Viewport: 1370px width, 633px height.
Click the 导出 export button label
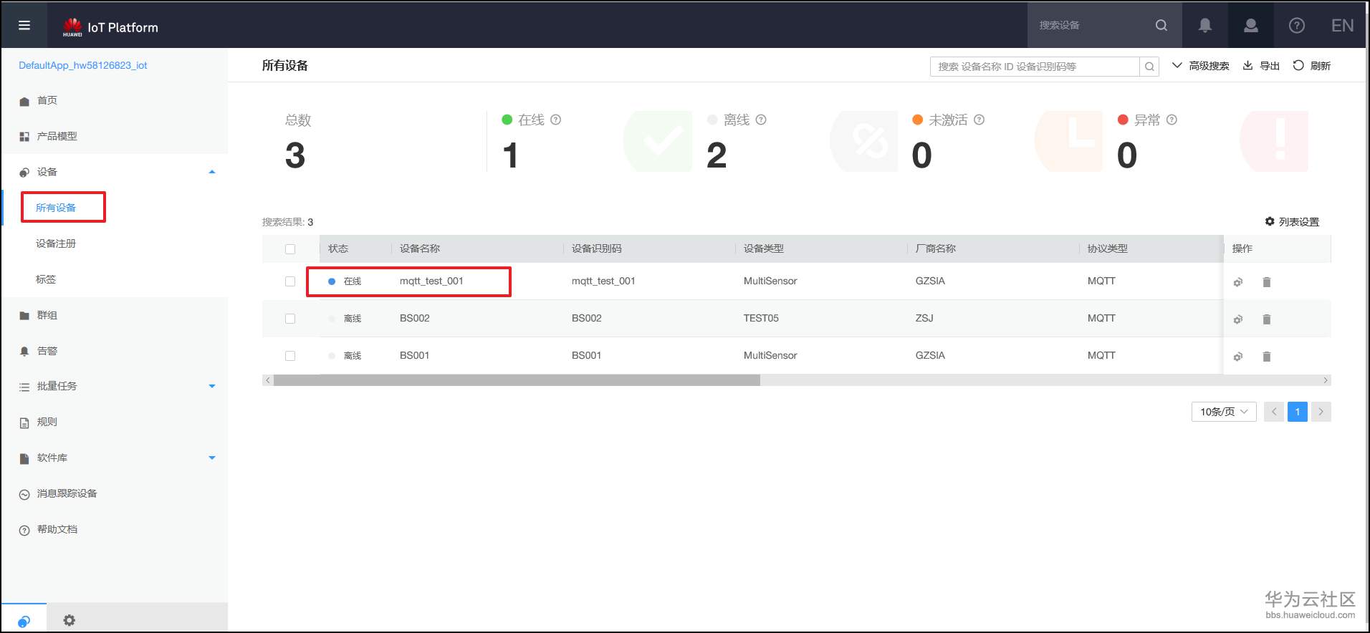tap(1270, 66)
